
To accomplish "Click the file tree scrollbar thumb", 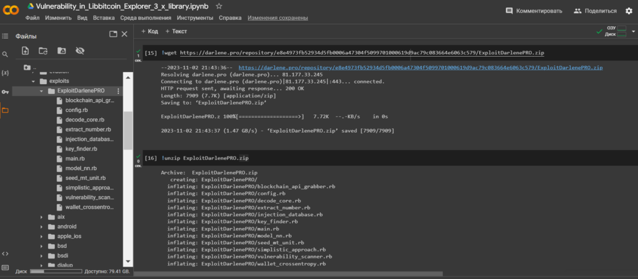I will pos(128,131).
